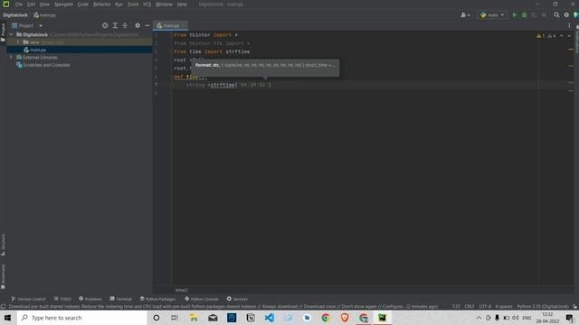This screenshot has width=579, height=325.
Task: Click the green Run button
Action: point(515,15)
